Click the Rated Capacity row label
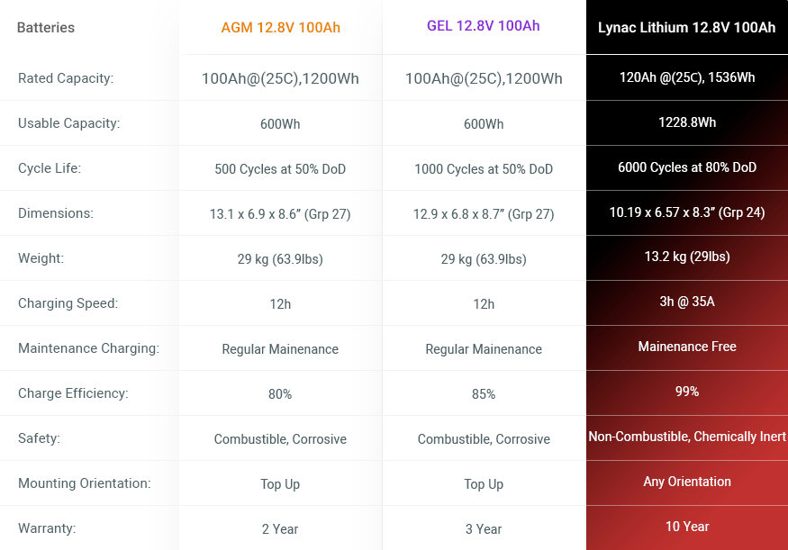788x550 pixels. tap(66, 78)
